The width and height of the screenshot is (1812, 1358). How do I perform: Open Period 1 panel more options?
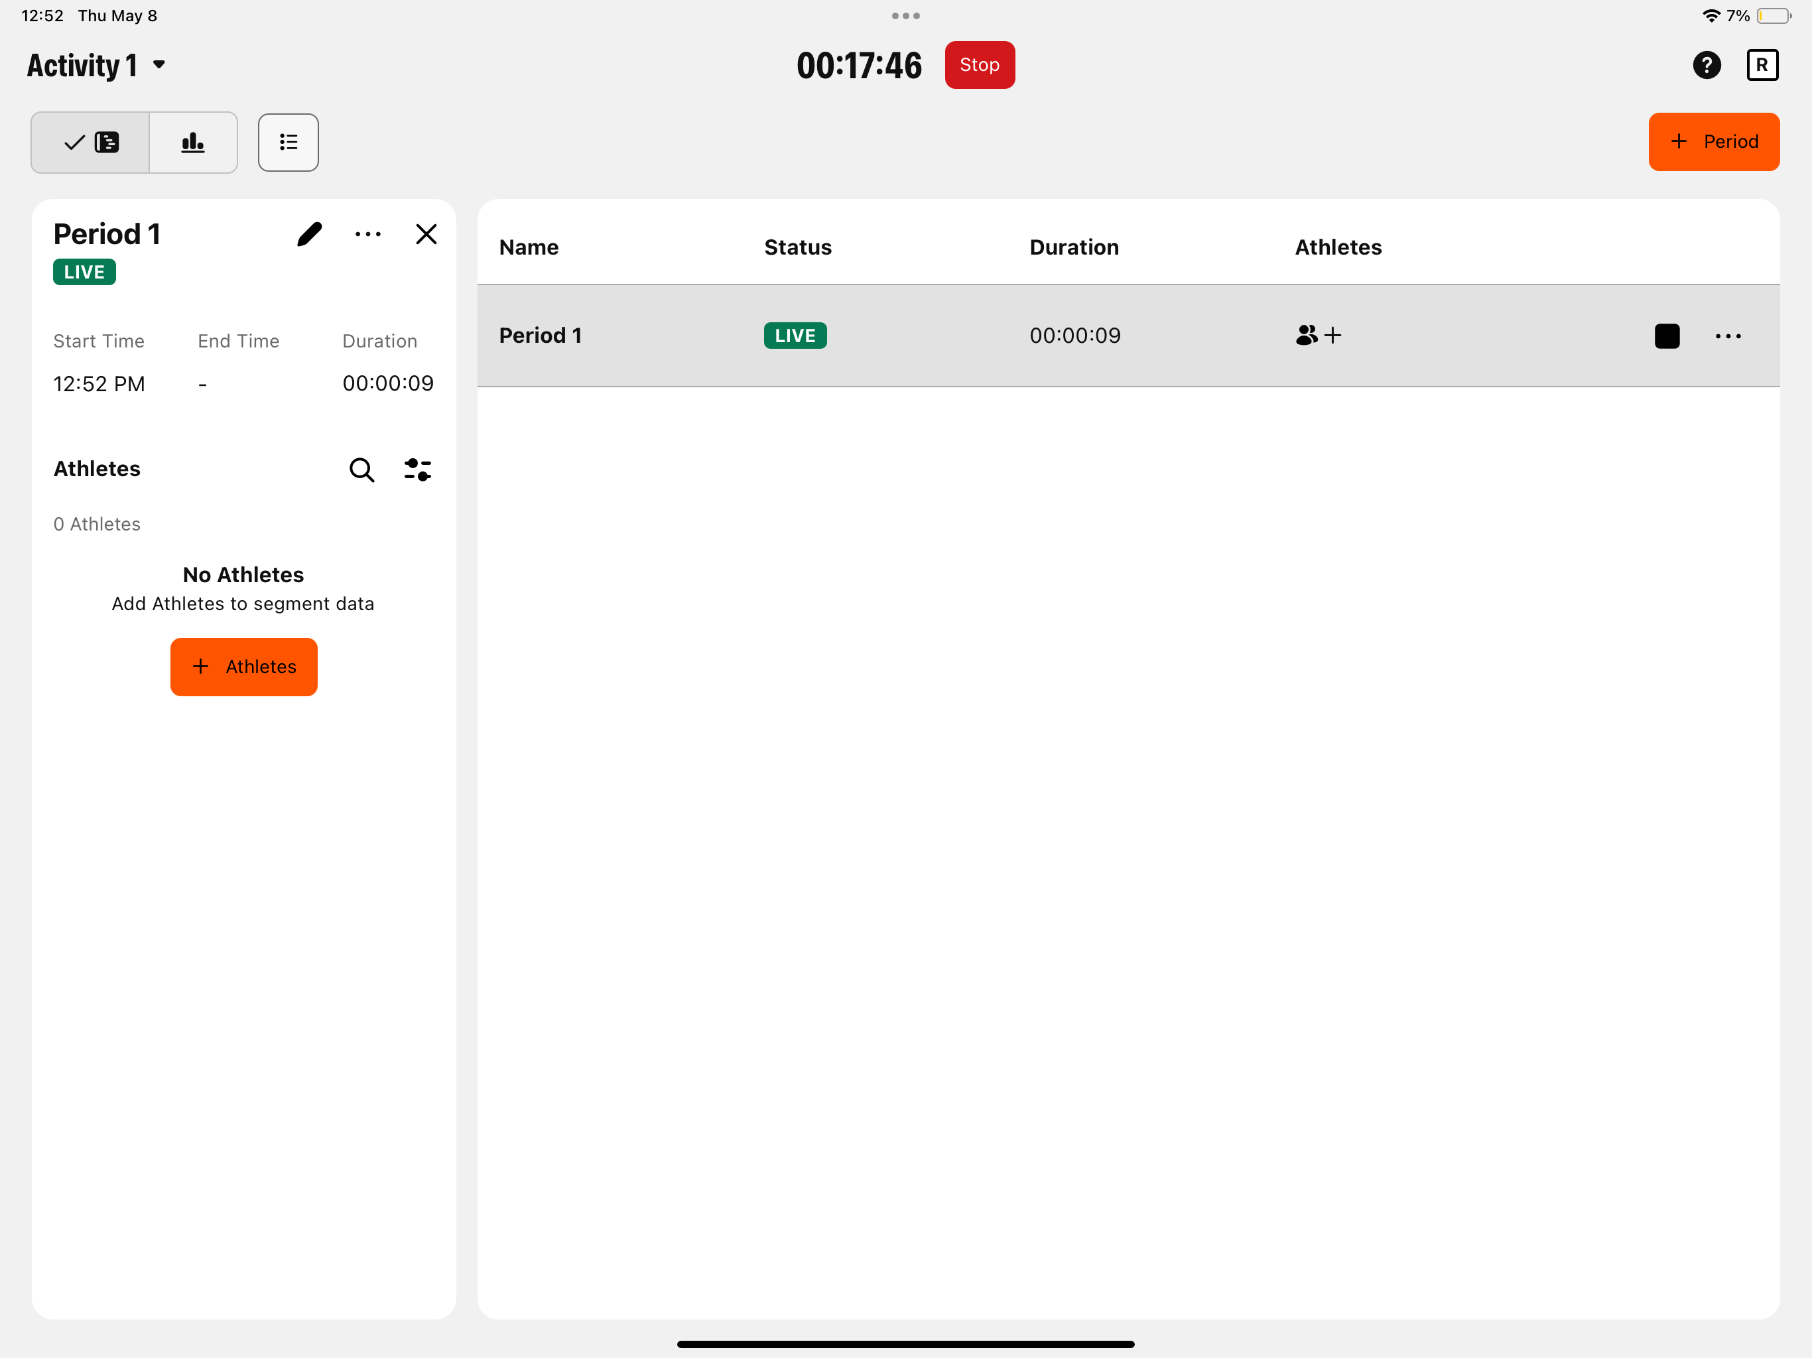coord(368,234)
